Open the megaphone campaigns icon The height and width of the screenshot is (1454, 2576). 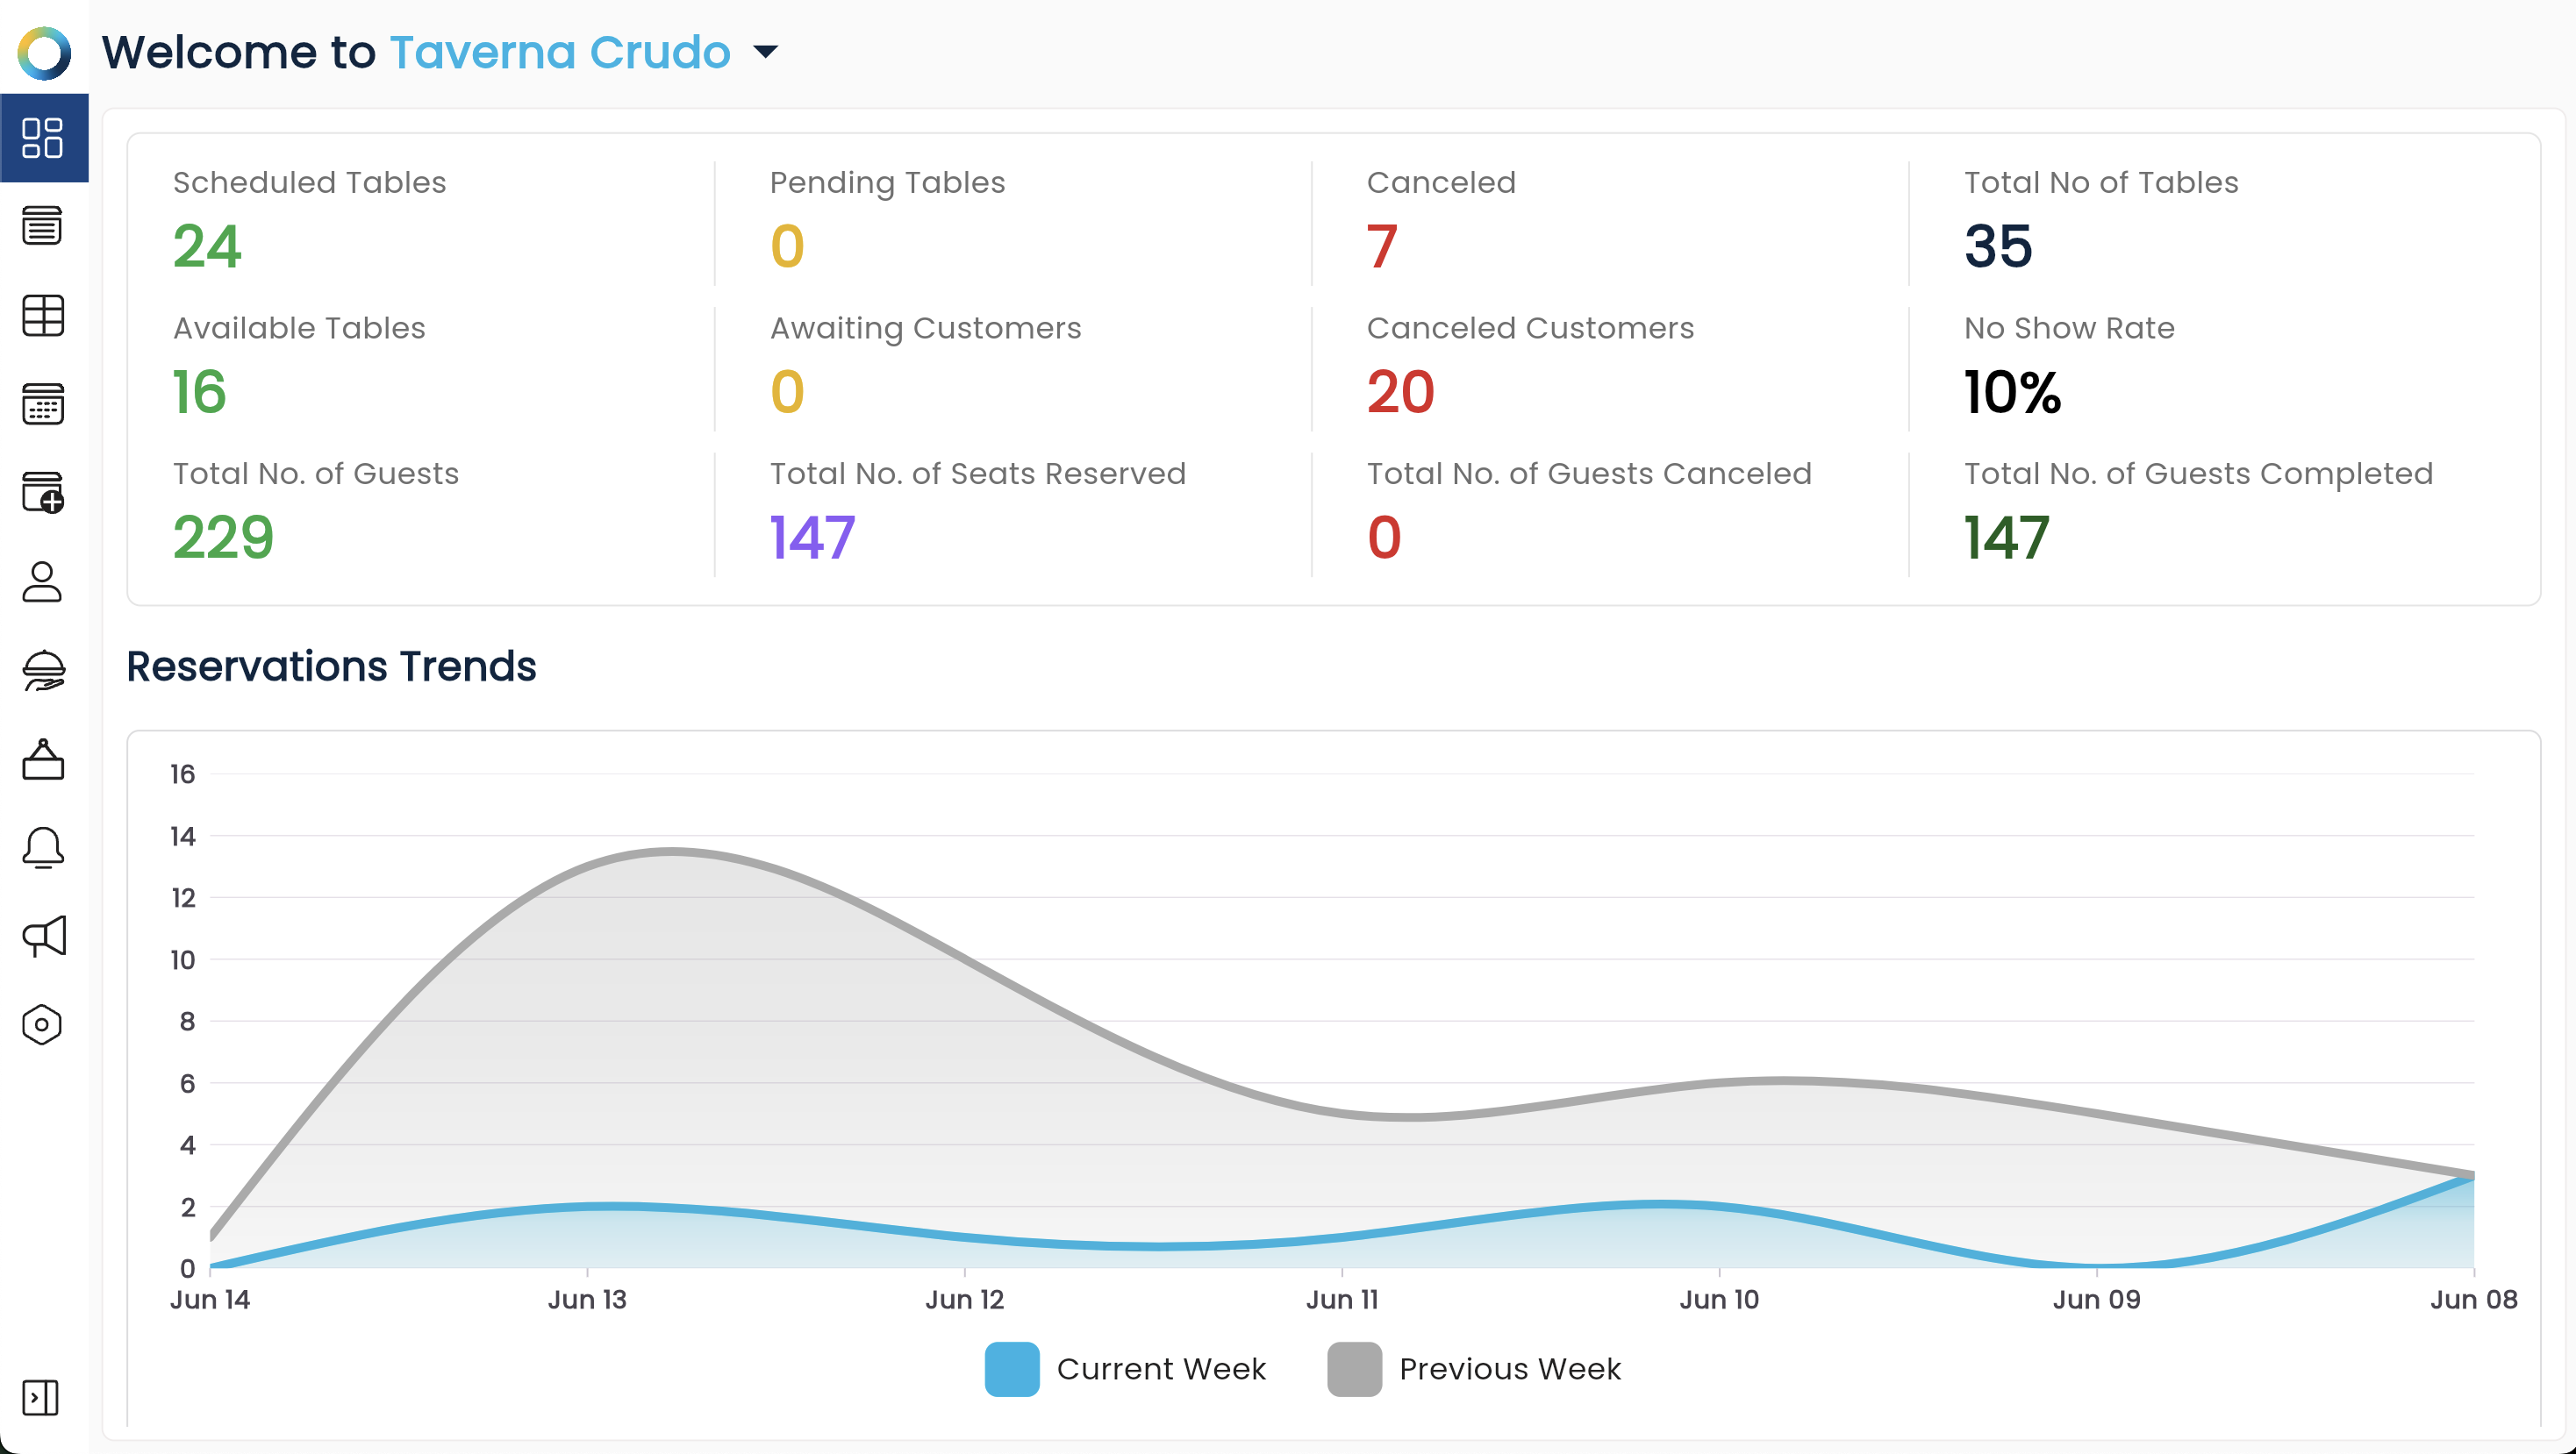point(43,937)
